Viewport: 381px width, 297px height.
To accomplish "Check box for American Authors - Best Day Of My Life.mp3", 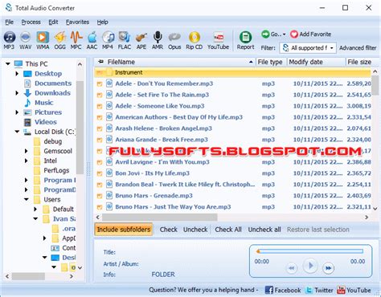I will click(100, 118).
